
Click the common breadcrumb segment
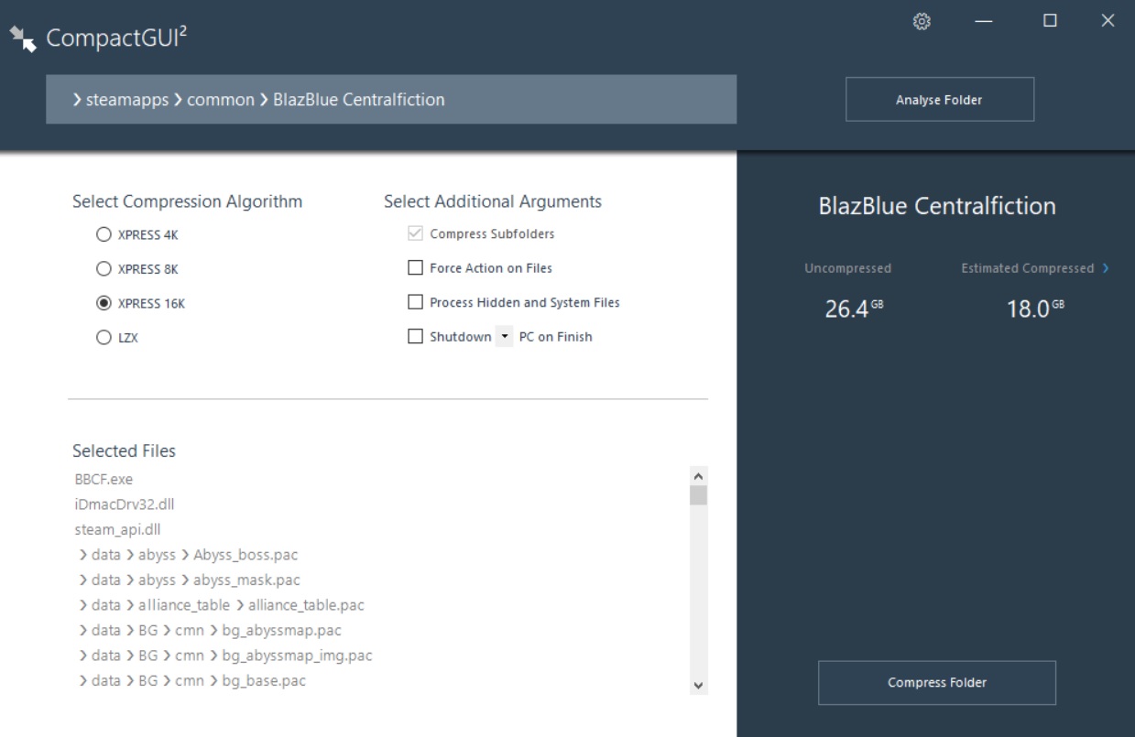pos(220,100)
